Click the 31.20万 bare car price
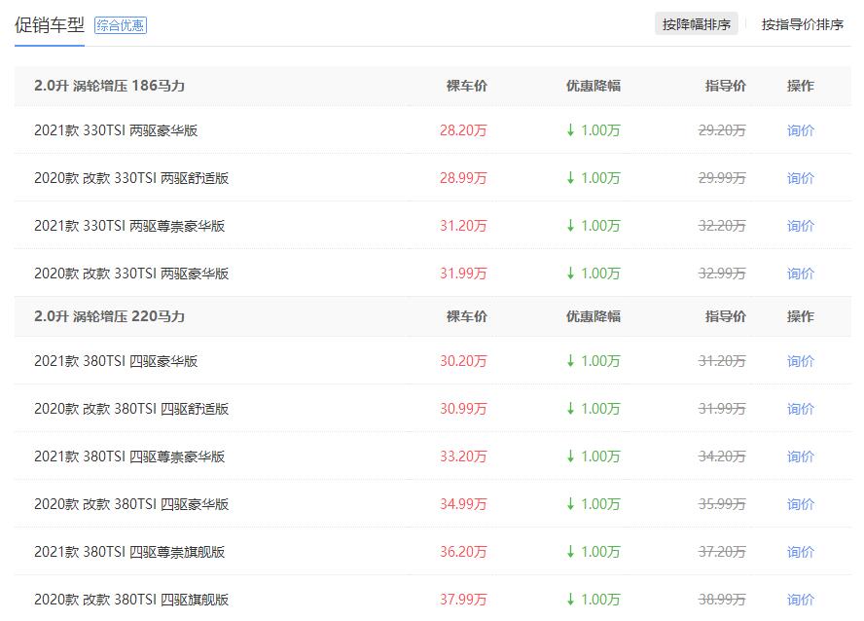This screenshot has width=864, height=621. (463, 226)
